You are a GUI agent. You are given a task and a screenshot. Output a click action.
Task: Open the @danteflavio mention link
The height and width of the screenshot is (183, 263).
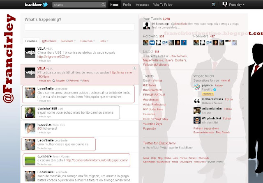pyautogui.click(x=179, y=24)
